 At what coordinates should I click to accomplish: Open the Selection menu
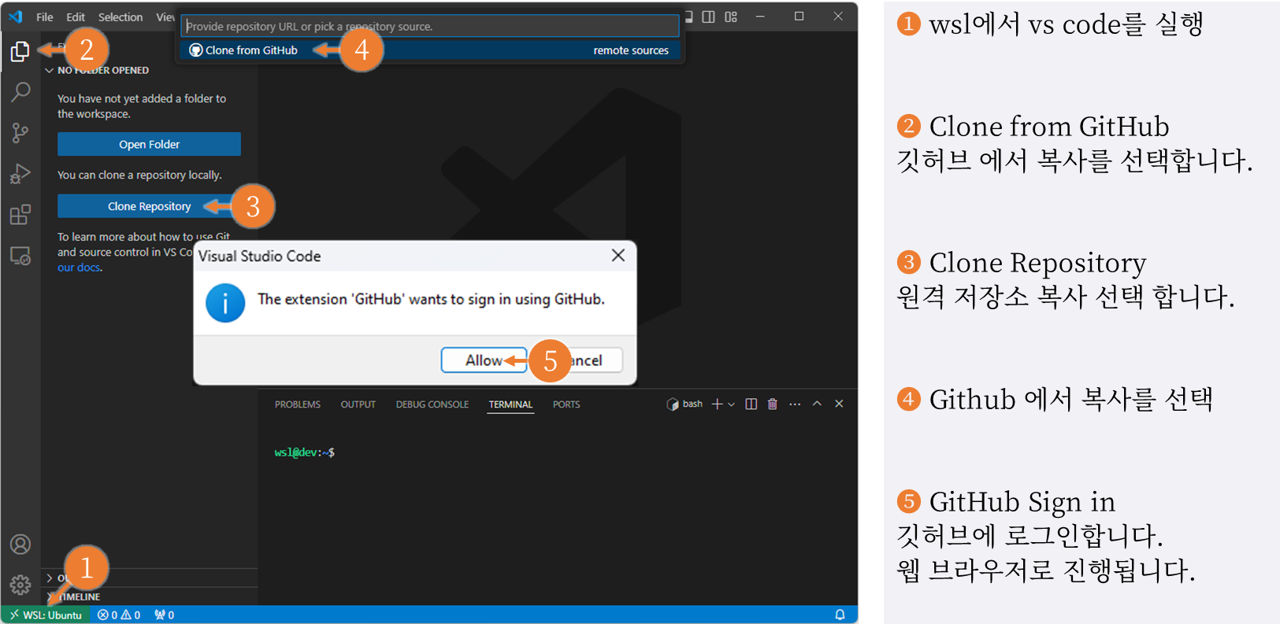point(121,17)
